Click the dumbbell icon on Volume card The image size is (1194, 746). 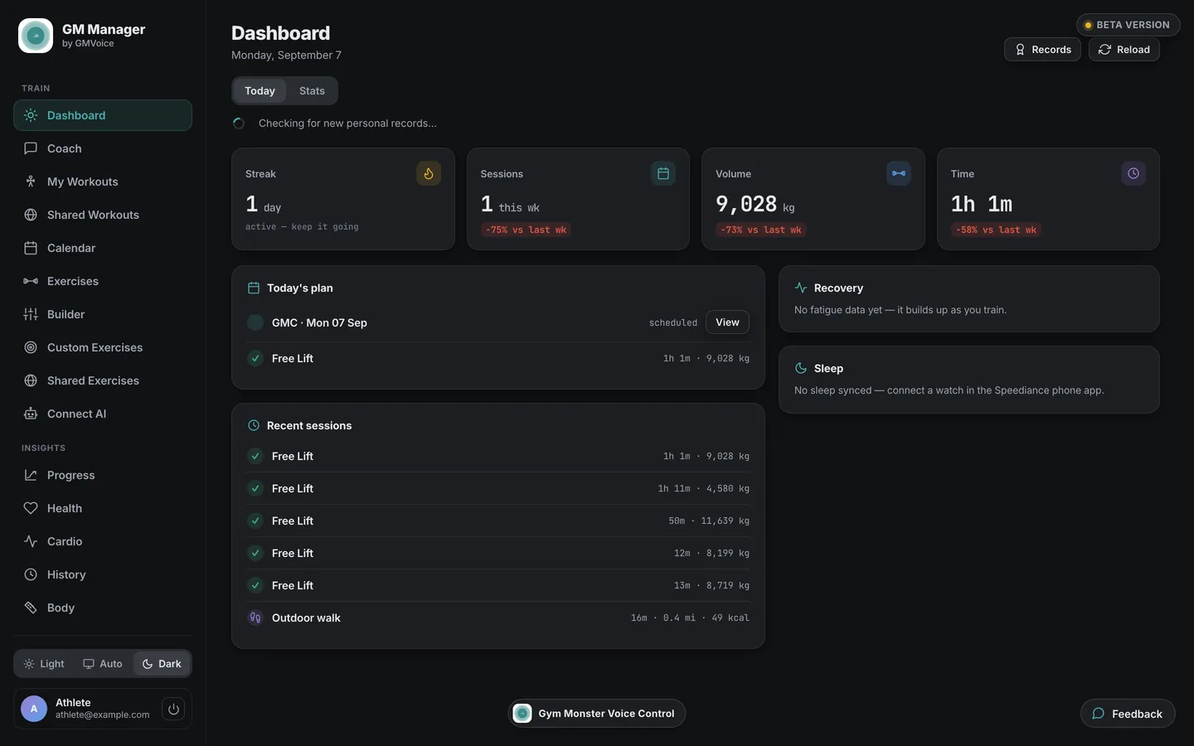[x=899, y=173]
